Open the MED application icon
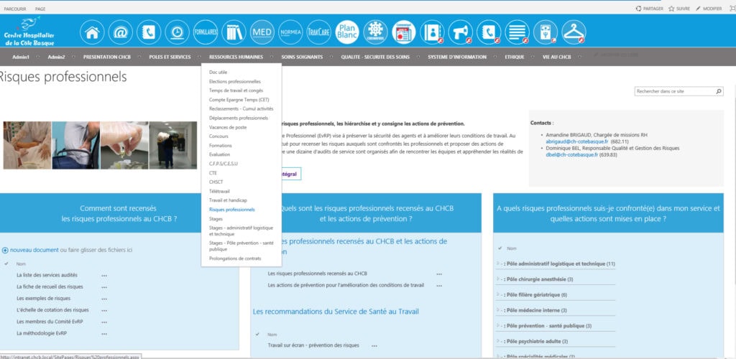Image resolution: width=736 pixels, height=359 pixels. point(262,32)
